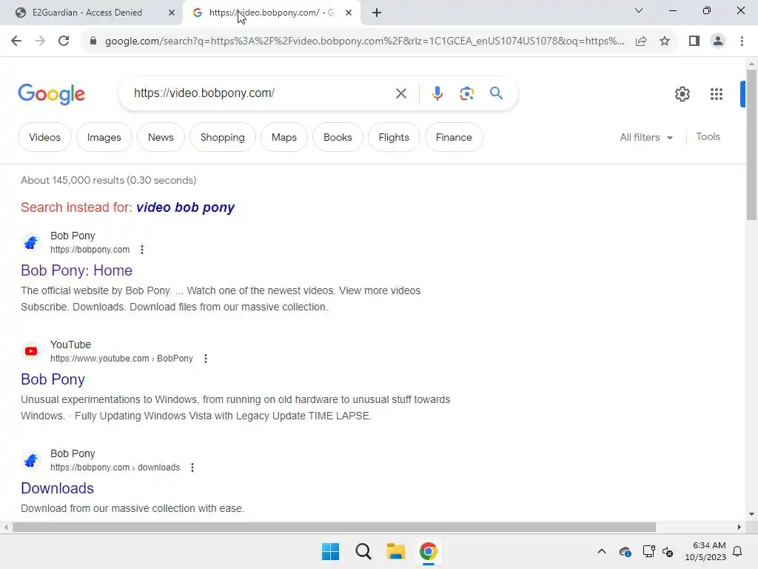Open Windows taskbar search

tap(363, 551)
